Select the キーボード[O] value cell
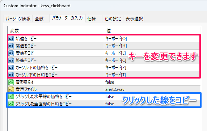The width and height of the screenshot is (207, 131). [152, 39]
